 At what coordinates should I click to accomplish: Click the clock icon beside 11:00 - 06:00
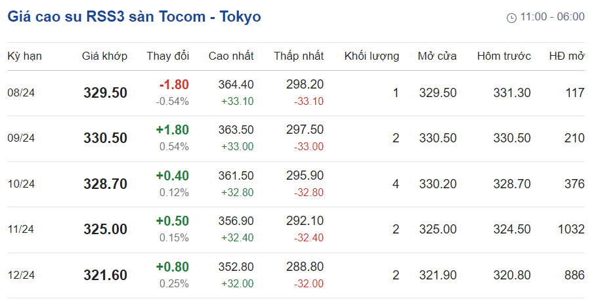(511, 18)
